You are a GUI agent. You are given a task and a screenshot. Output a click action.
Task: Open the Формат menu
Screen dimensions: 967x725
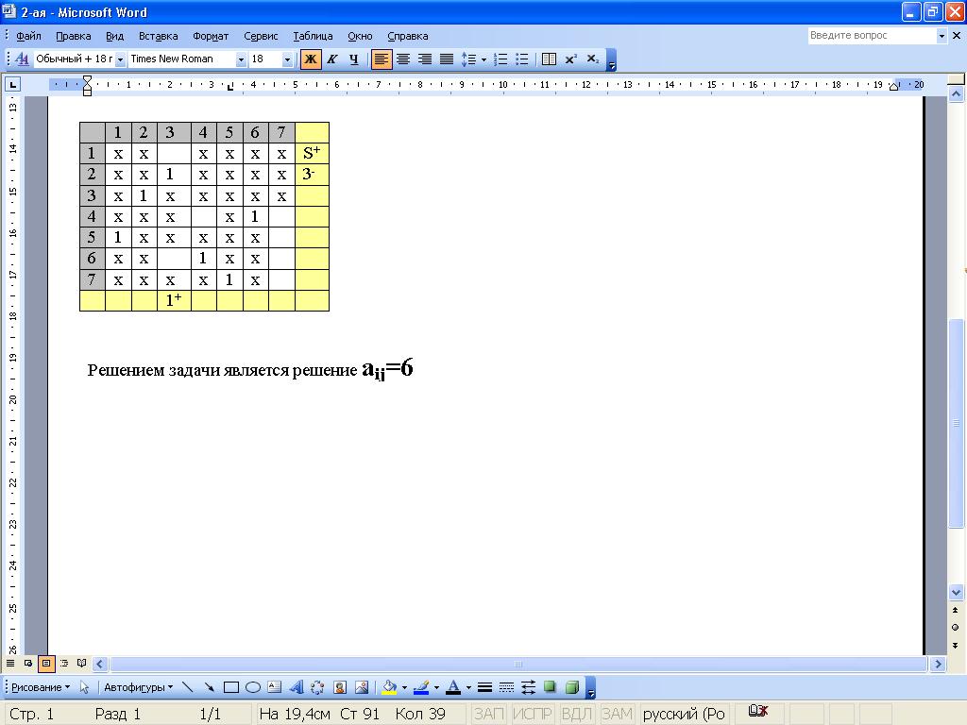(x=211, y=36)
